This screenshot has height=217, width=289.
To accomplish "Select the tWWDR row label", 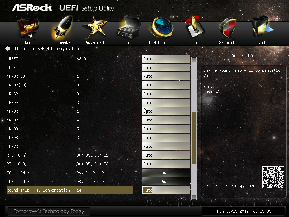I will (12, 138).
